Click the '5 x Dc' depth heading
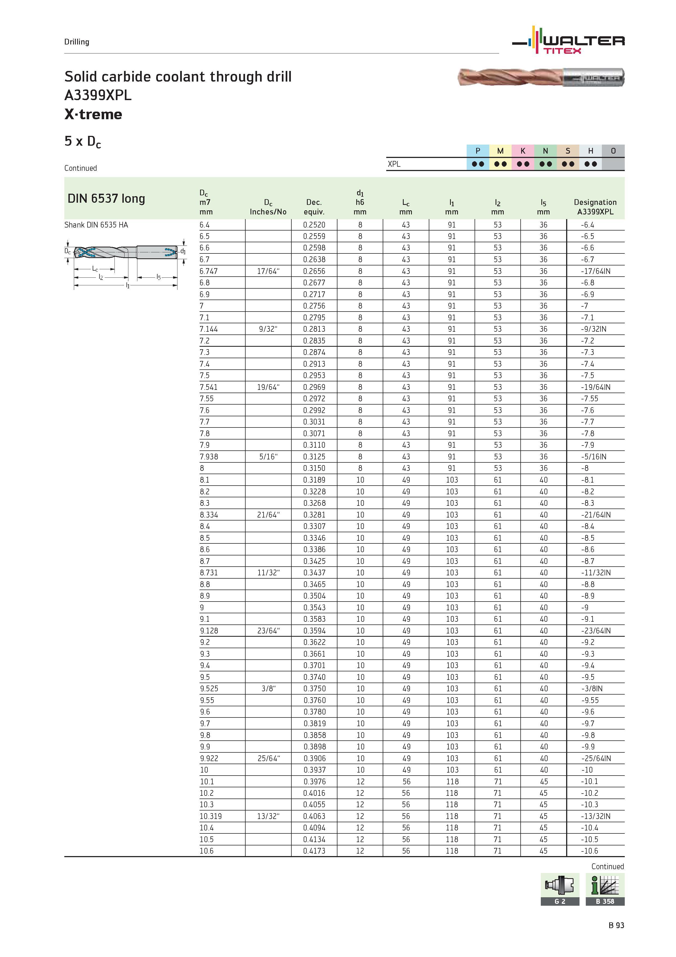The image size is (676, 957). point(83,142)
